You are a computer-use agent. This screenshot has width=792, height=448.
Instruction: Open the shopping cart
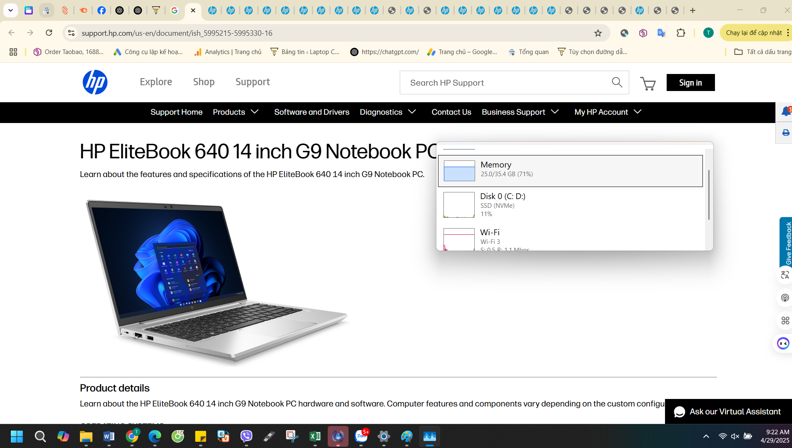pyautogui.click(x=648, y=84)
